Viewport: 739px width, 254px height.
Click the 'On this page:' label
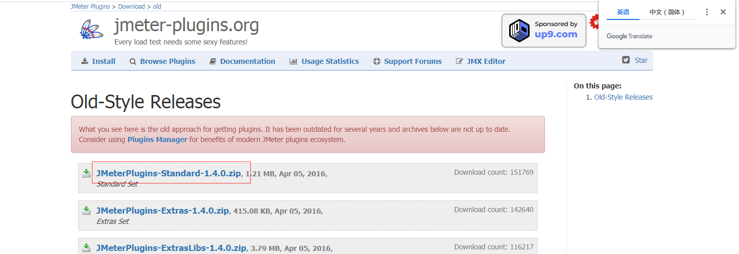pyautogui.click(x=598, y=86)
